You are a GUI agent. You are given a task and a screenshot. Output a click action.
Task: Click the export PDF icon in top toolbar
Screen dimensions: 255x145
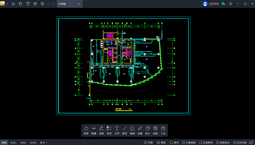pyautogui.click(x=42, y=4)
